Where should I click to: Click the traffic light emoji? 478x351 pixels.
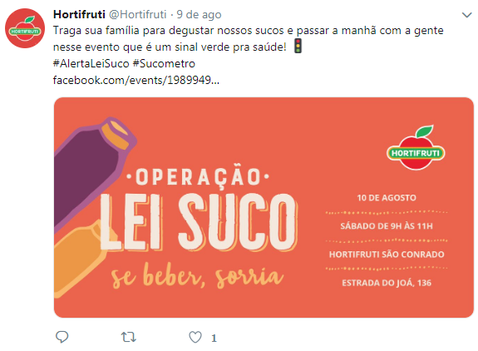pyautogui.click(x=298, y=46)
